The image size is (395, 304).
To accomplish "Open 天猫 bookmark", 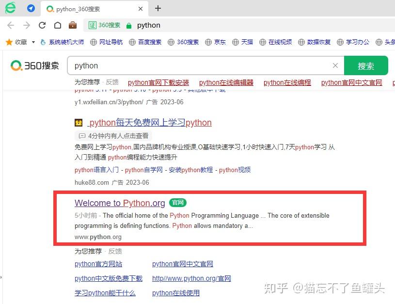I will tap(243, 42).
